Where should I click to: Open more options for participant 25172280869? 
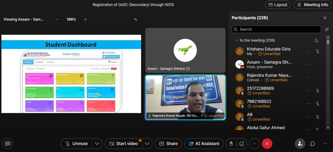[x=309, y=90]
